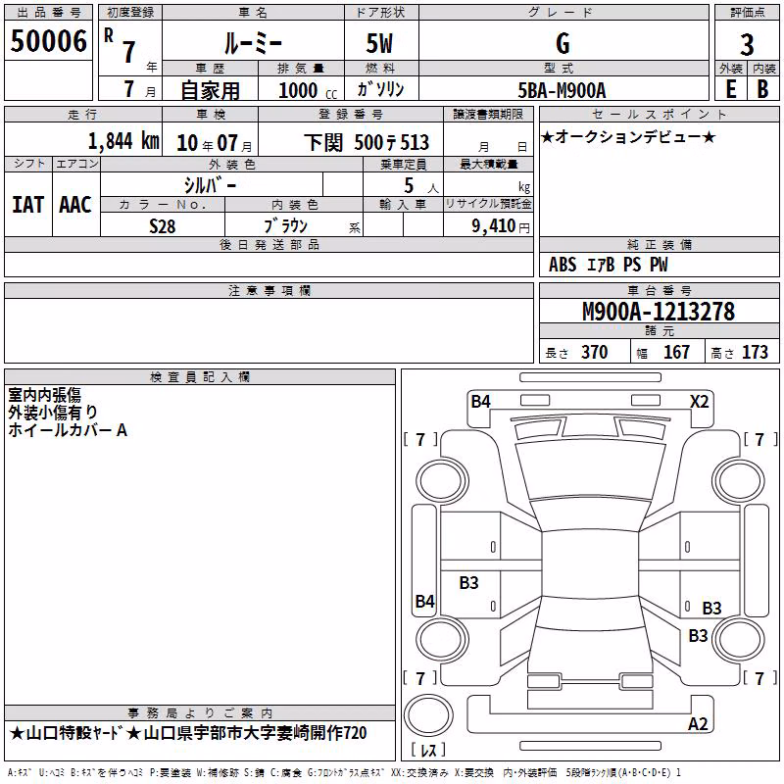Select the recycle deposit 9,410円

(x=501, y=226)
